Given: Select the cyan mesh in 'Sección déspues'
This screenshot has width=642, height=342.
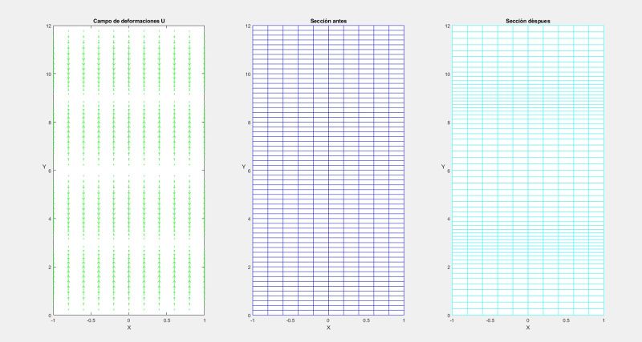Looking at the screenshot, I should [x=527, y=170].
